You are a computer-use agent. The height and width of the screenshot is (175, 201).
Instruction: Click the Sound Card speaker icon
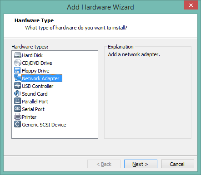(17, 93)
